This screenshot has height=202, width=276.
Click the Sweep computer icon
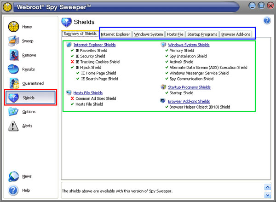coord(13,41)
